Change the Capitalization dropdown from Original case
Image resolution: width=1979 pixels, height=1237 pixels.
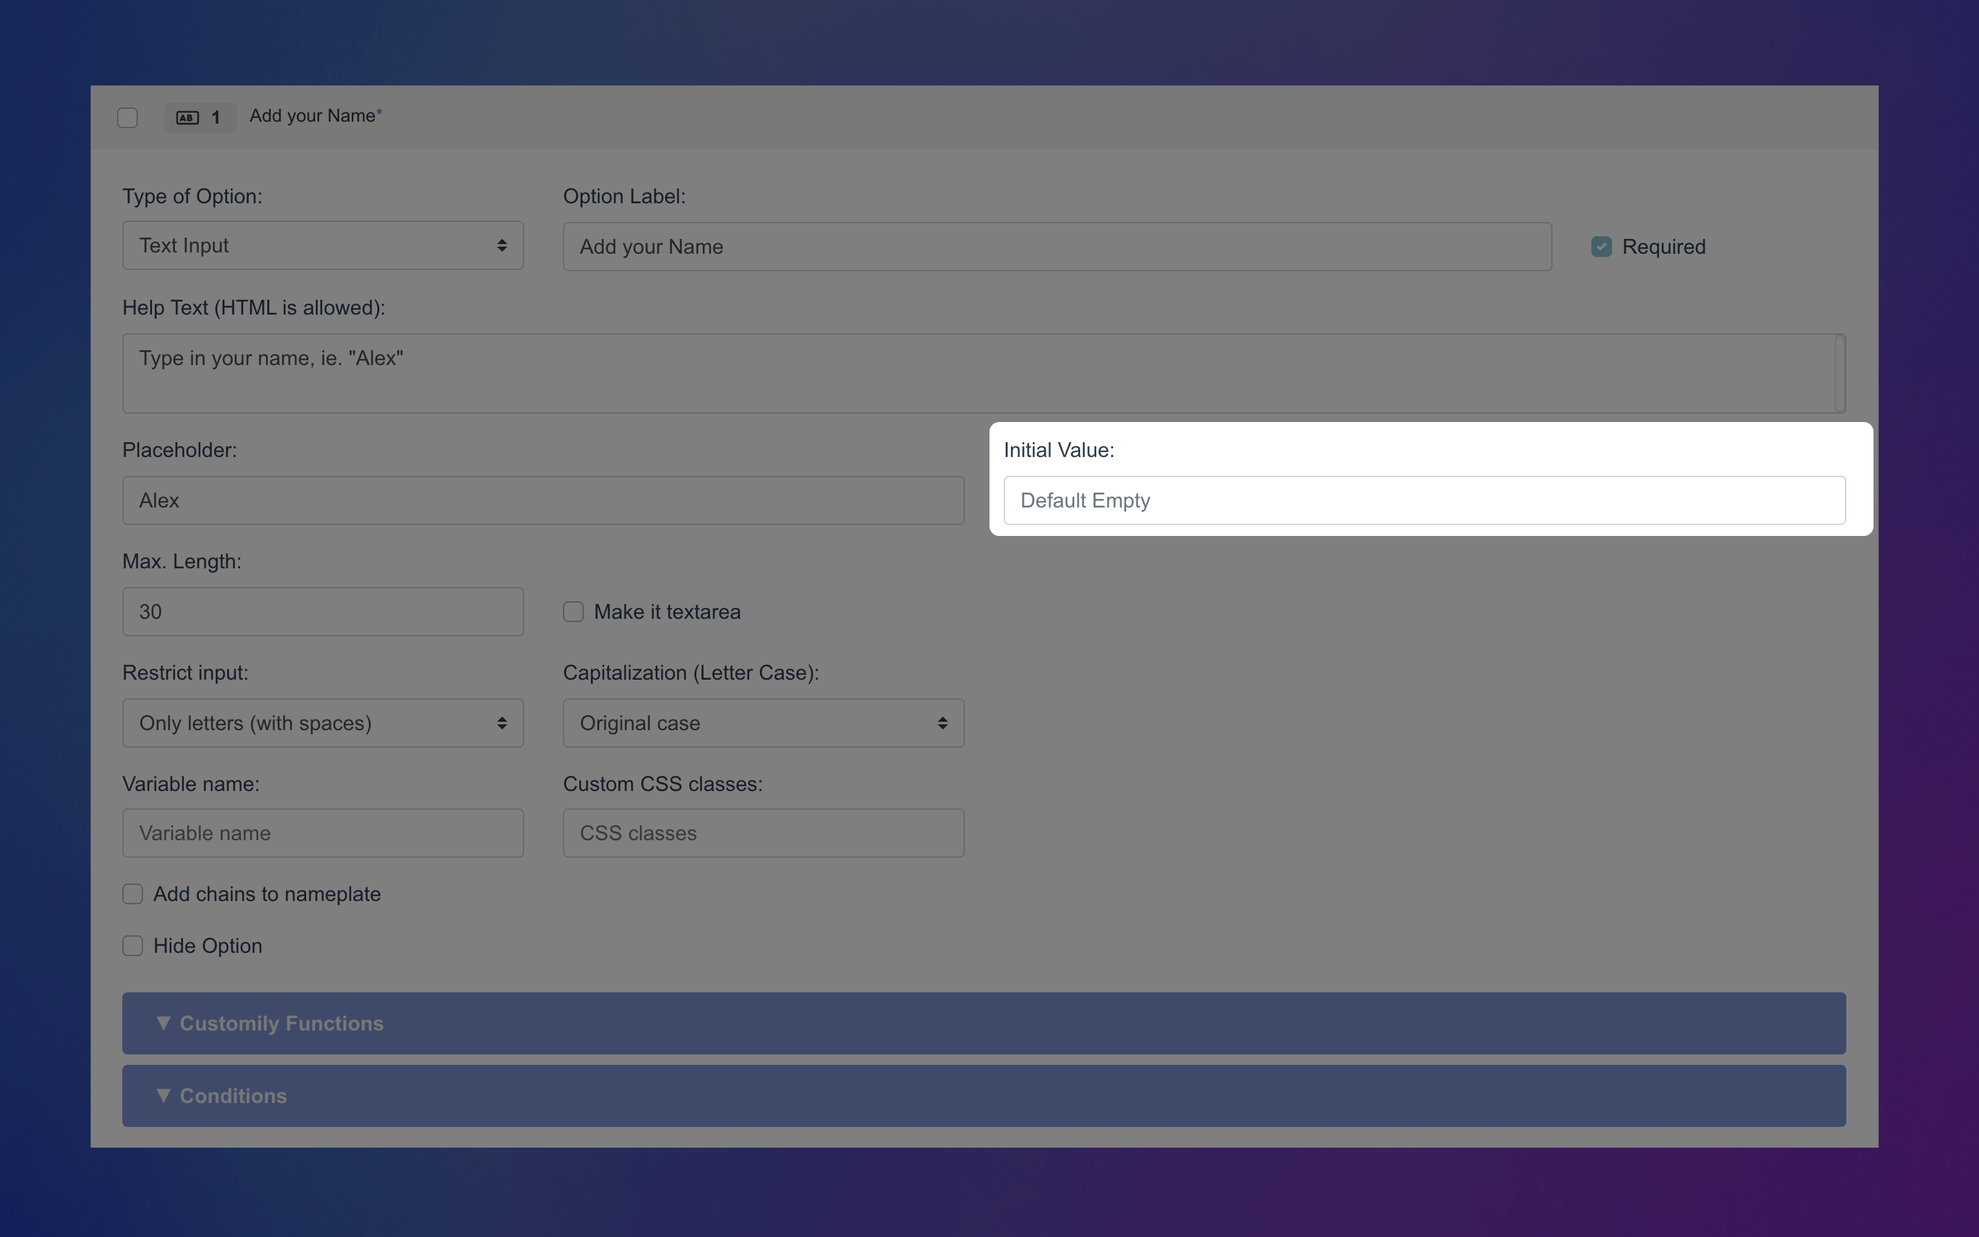tap(762, 723)
